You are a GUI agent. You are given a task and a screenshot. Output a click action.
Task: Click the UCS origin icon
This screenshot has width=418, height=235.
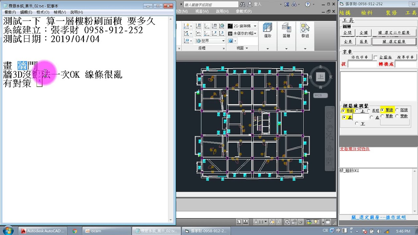click(x=206, y=33)
